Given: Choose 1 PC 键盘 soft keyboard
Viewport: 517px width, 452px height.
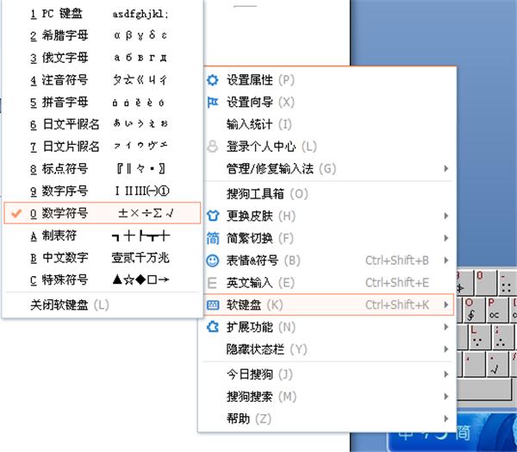Looking at the screenshot, I should pos(103,14).
